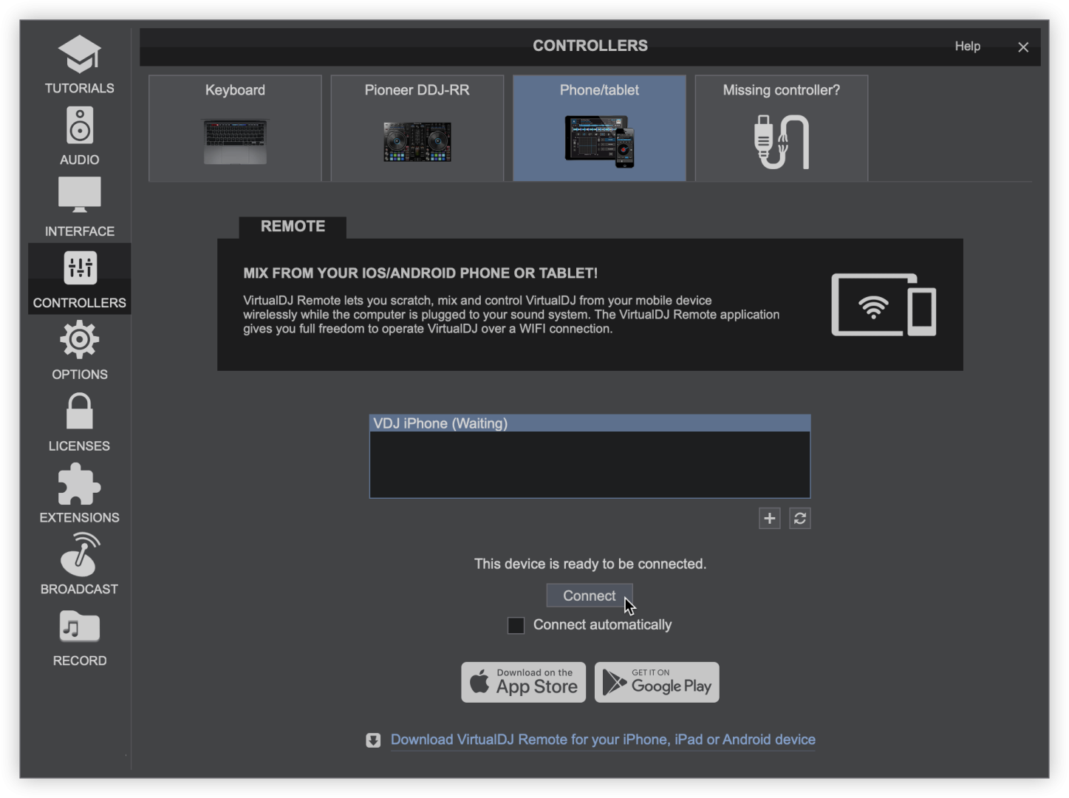Open the Licenses section
This screenshot has height=798, width=1069.
(79, 422)
